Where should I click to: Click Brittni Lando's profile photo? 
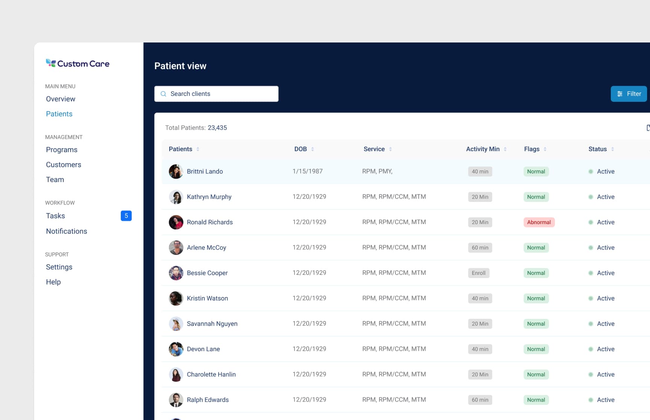176,171
